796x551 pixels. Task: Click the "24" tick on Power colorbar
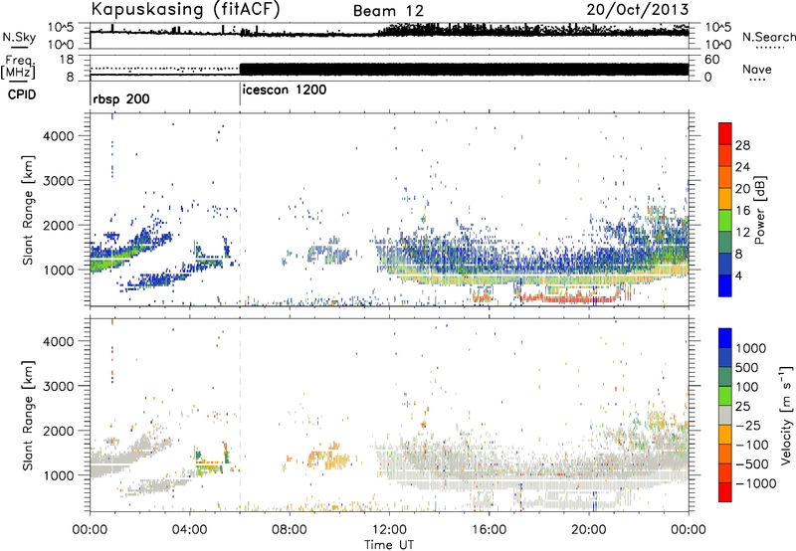742,167
